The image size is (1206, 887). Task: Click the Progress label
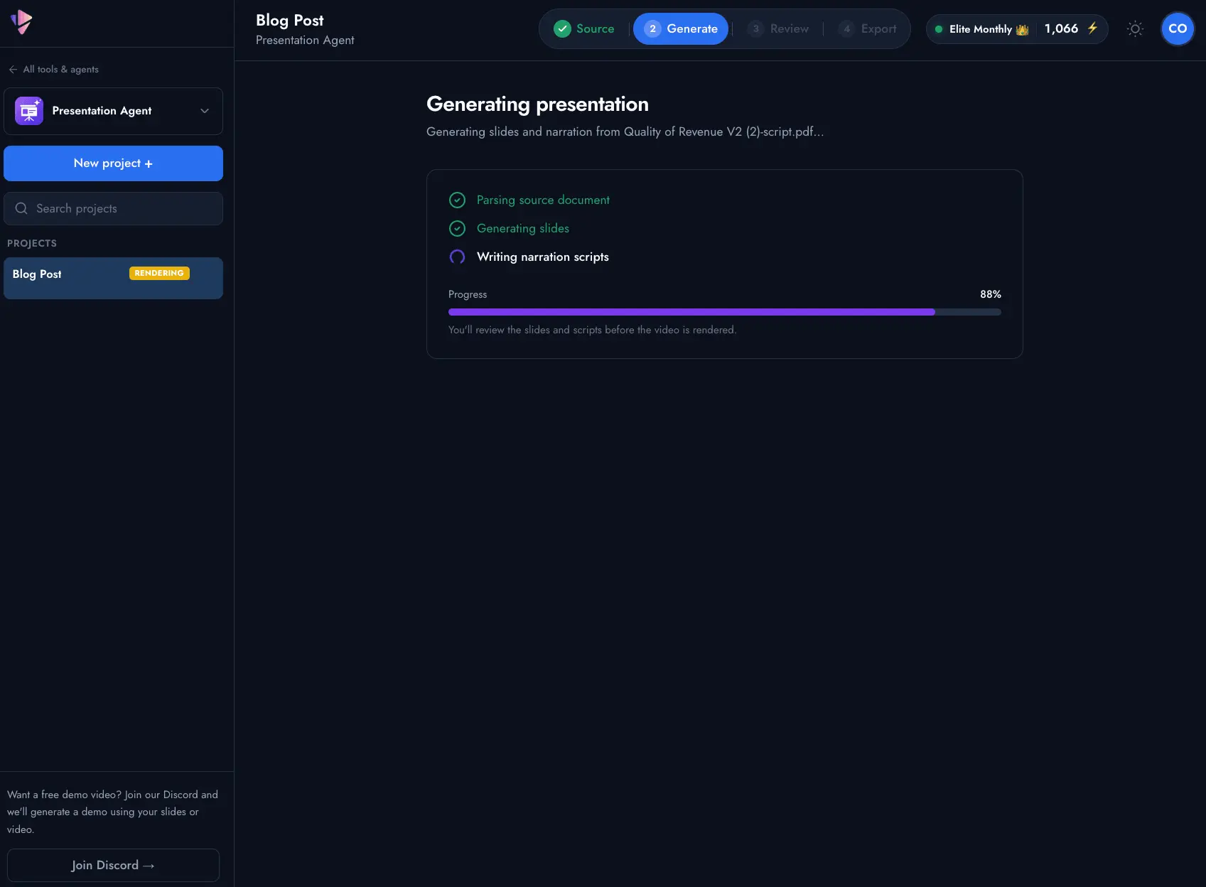(x=468, y=294)
